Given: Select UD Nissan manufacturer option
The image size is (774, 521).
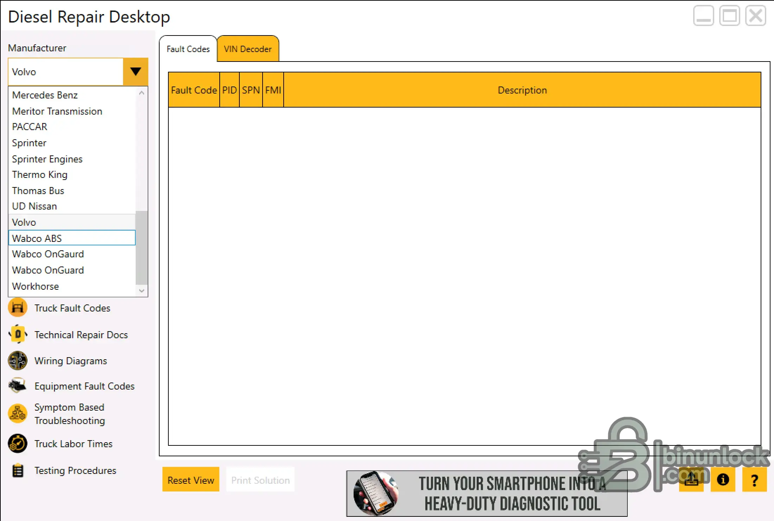Looking at the screenshot, I should click(72, 206).
